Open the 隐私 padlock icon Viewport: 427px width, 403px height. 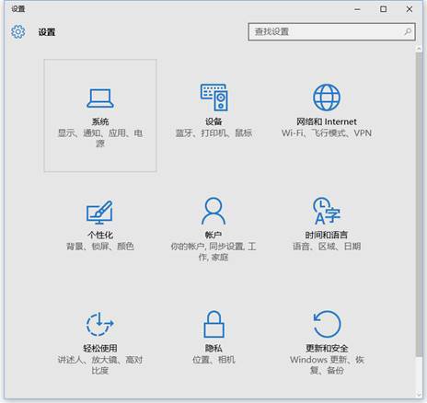(x=214, y=324)
